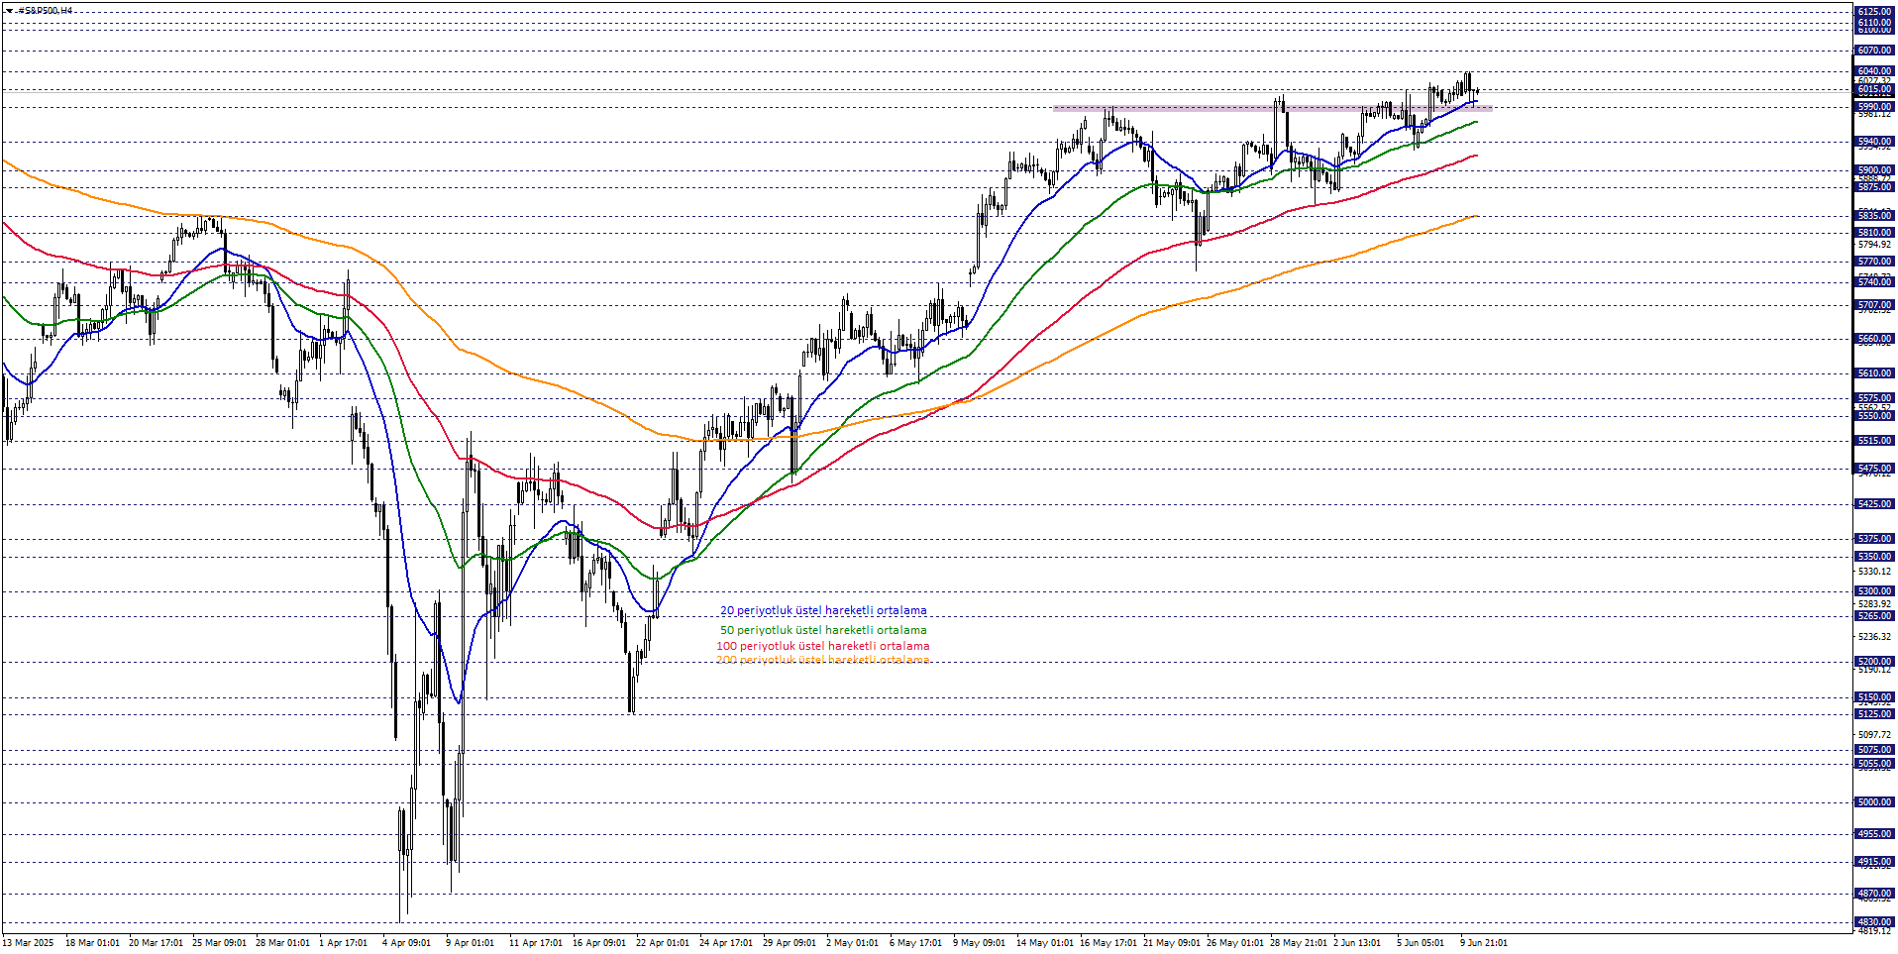Click the 4915.00 price level label
This screenshot has height=954, width=1898.
point(1874,862)
